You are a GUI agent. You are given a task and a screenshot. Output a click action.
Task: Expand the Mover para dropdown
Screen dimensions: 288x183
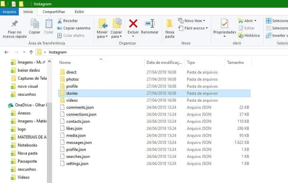[x=102, y=36]
